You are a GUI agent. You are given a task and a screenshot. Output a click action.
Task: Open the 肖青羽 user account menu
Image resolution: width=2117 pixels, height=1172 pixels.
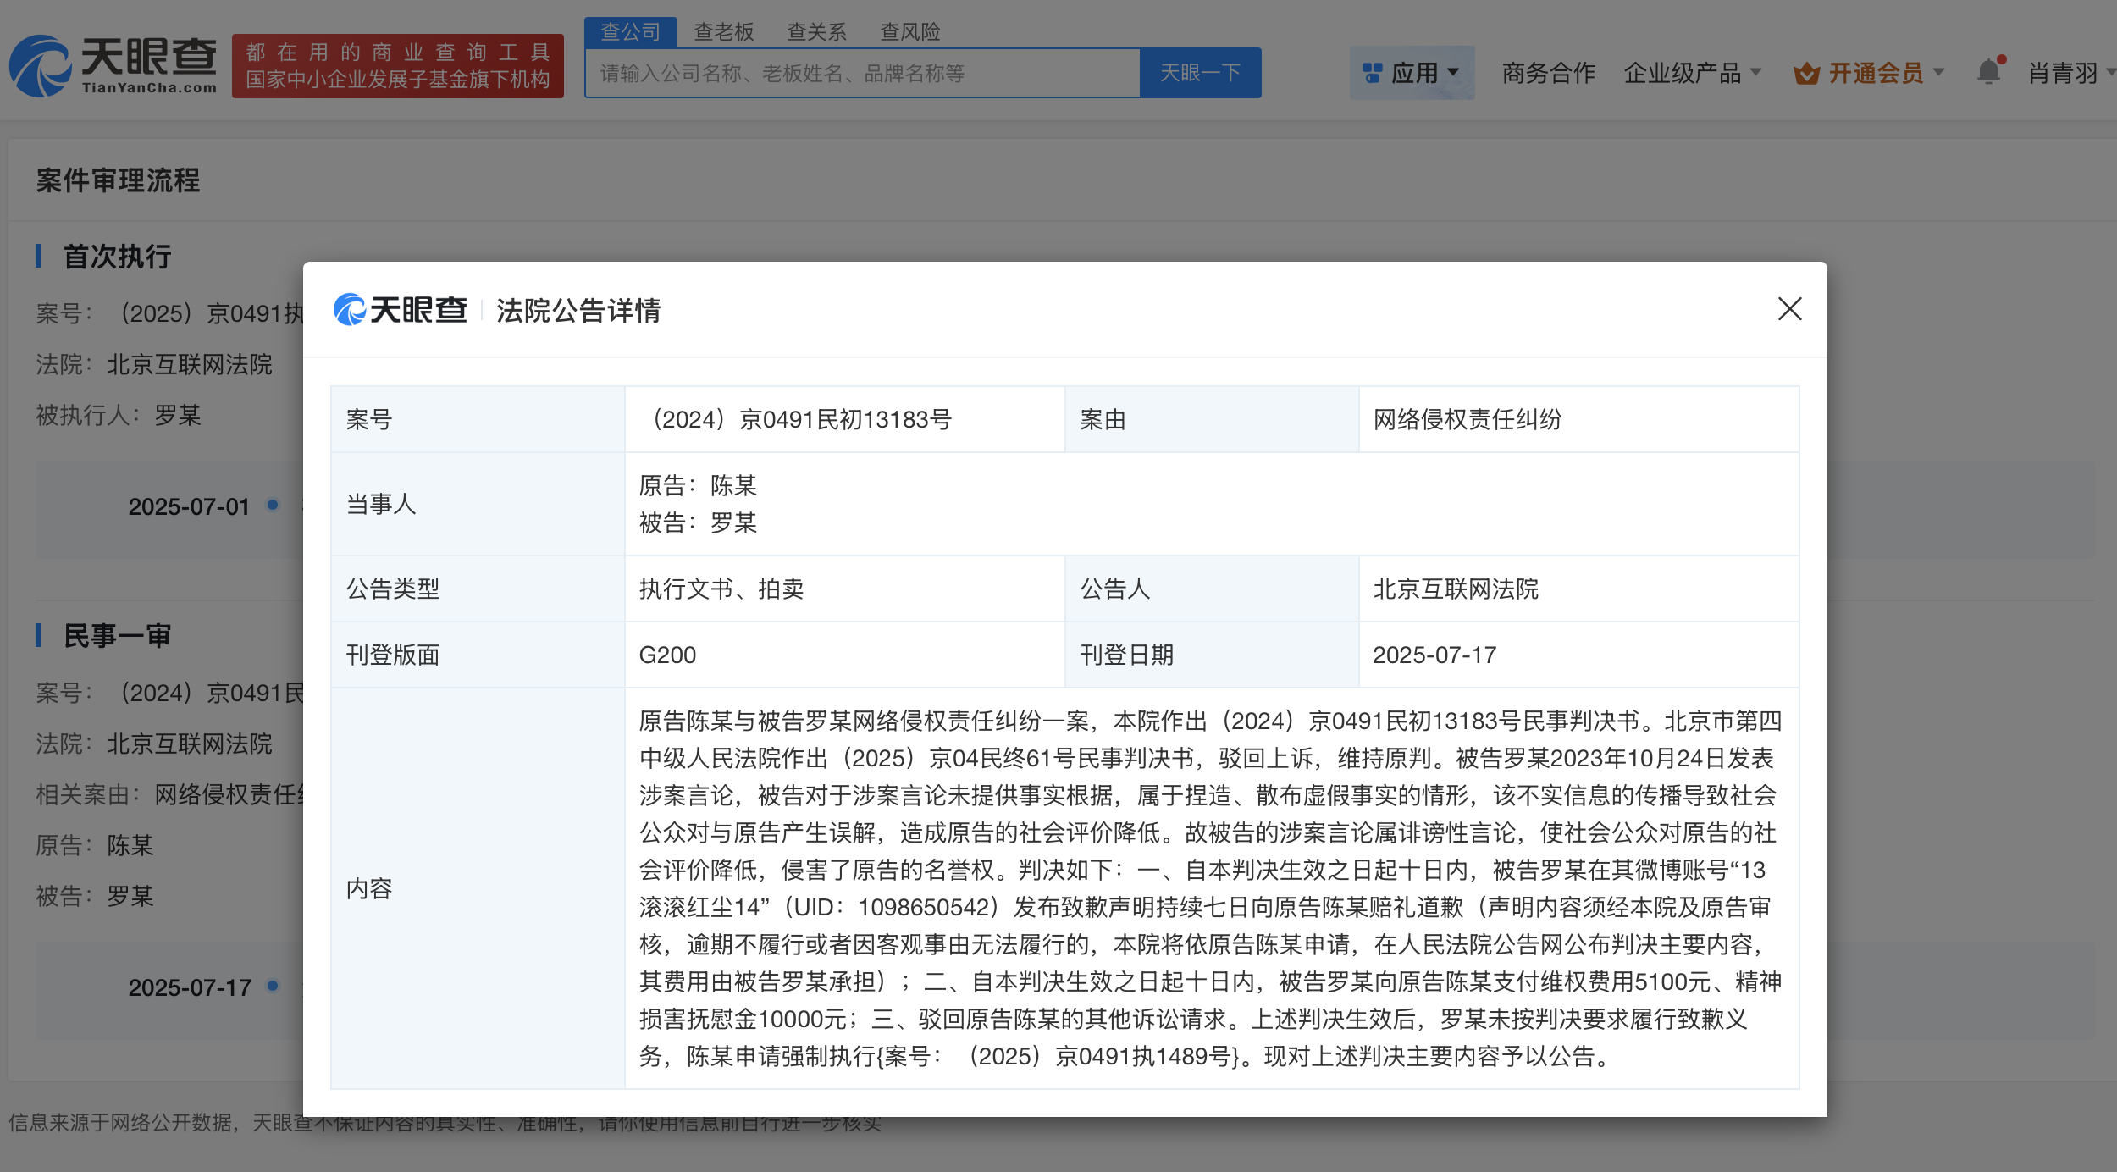[x=2064, y=73]
